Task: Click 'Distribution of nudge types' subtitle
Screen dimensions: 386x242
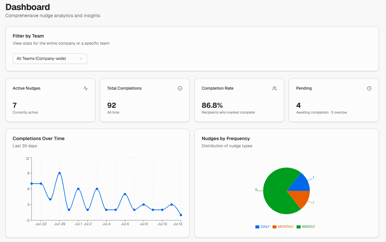Action: click(x=227, y=146)
